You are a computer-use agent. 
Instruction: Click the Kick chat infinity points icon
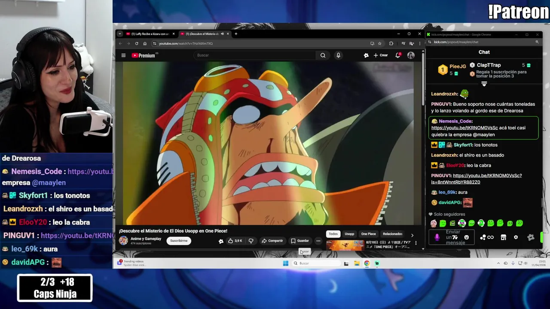click(487, 237)
